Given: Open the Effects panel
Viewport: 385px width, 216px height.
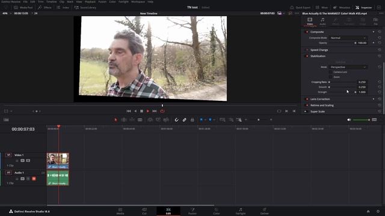Looking at the screenshot, I should coord(45,8).
